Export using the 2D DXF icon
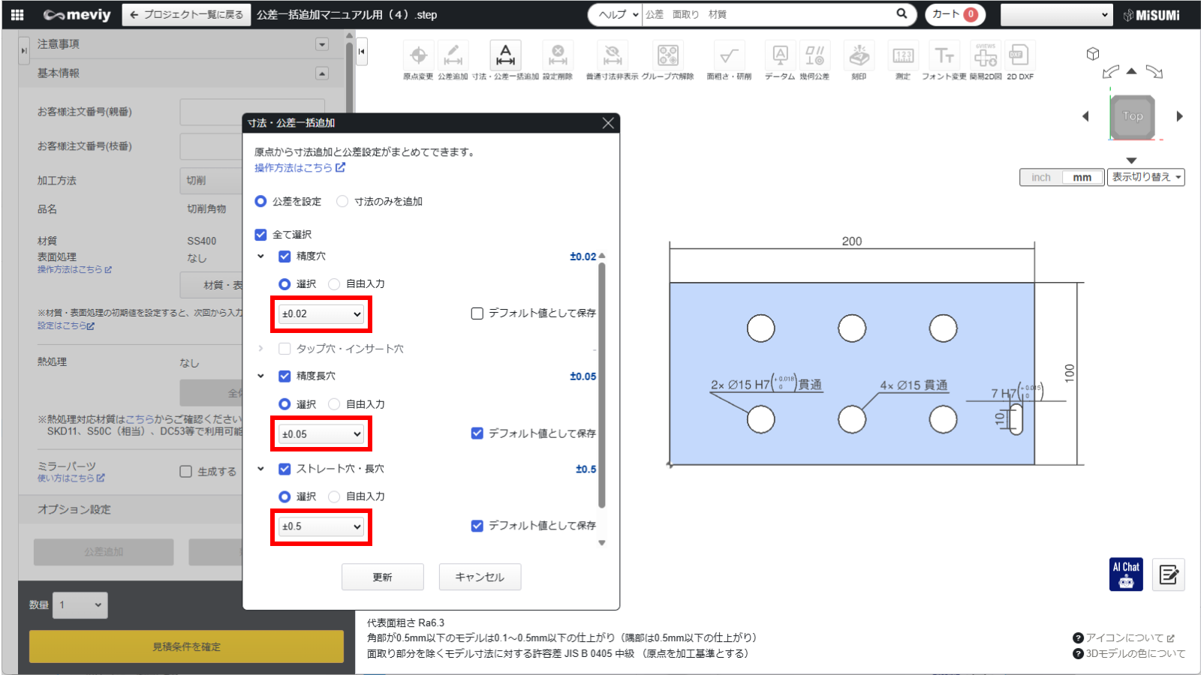 1019,55
